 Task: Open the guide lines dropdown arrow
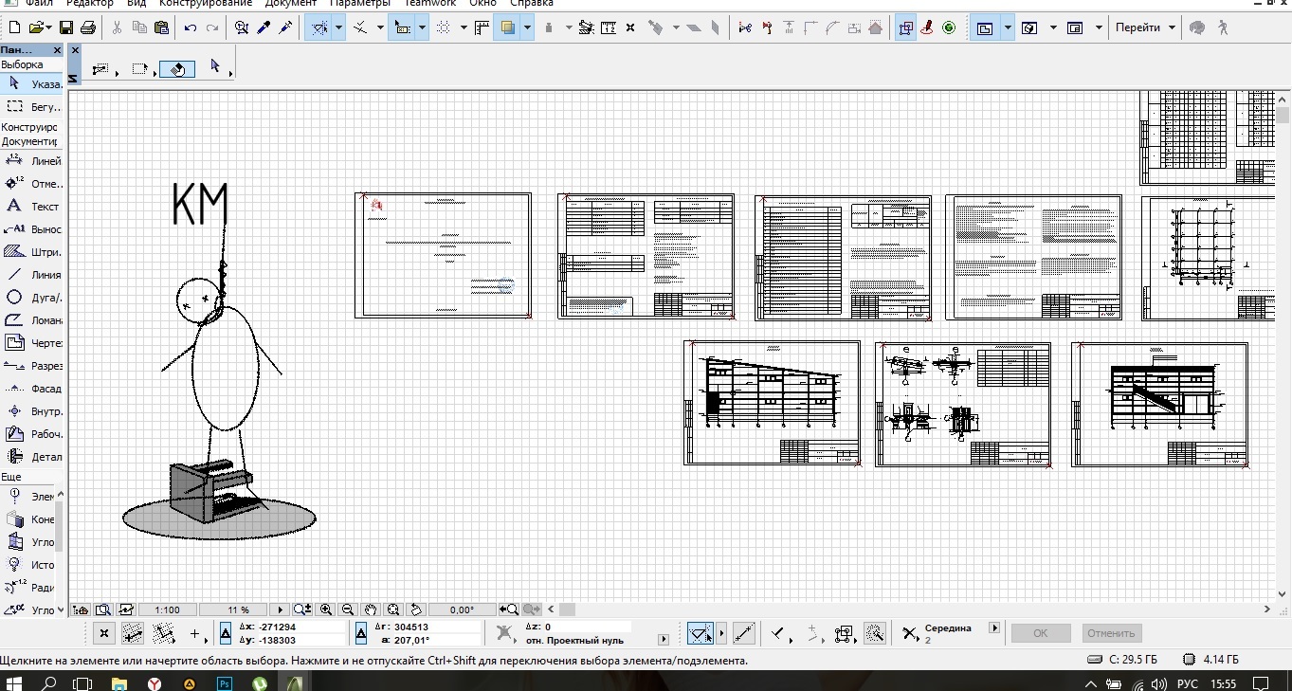tap(338, 28)
